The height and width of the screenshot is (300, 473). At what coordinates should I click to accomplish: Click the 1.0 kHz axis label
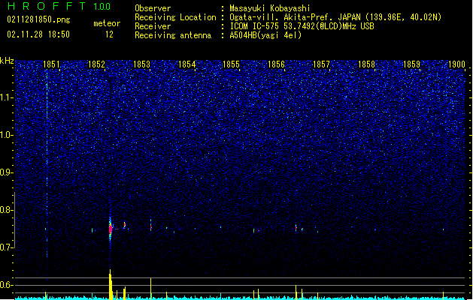point(6,135)
